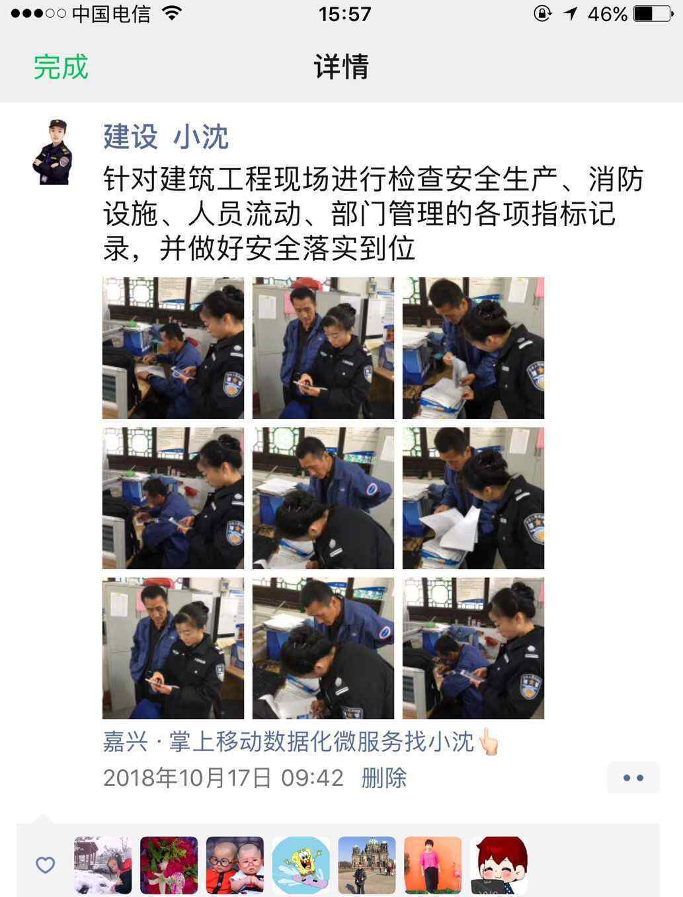Image resolution: width=683 pixels, height=897 pixels.
Task: Tap the green 完成 button
Action: click(x=61, y=67)
